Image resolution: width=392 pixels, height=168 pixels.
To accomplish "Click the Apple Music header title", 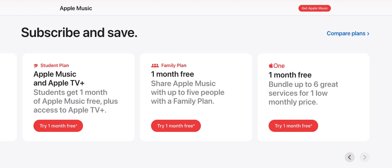I will point(76,8).
